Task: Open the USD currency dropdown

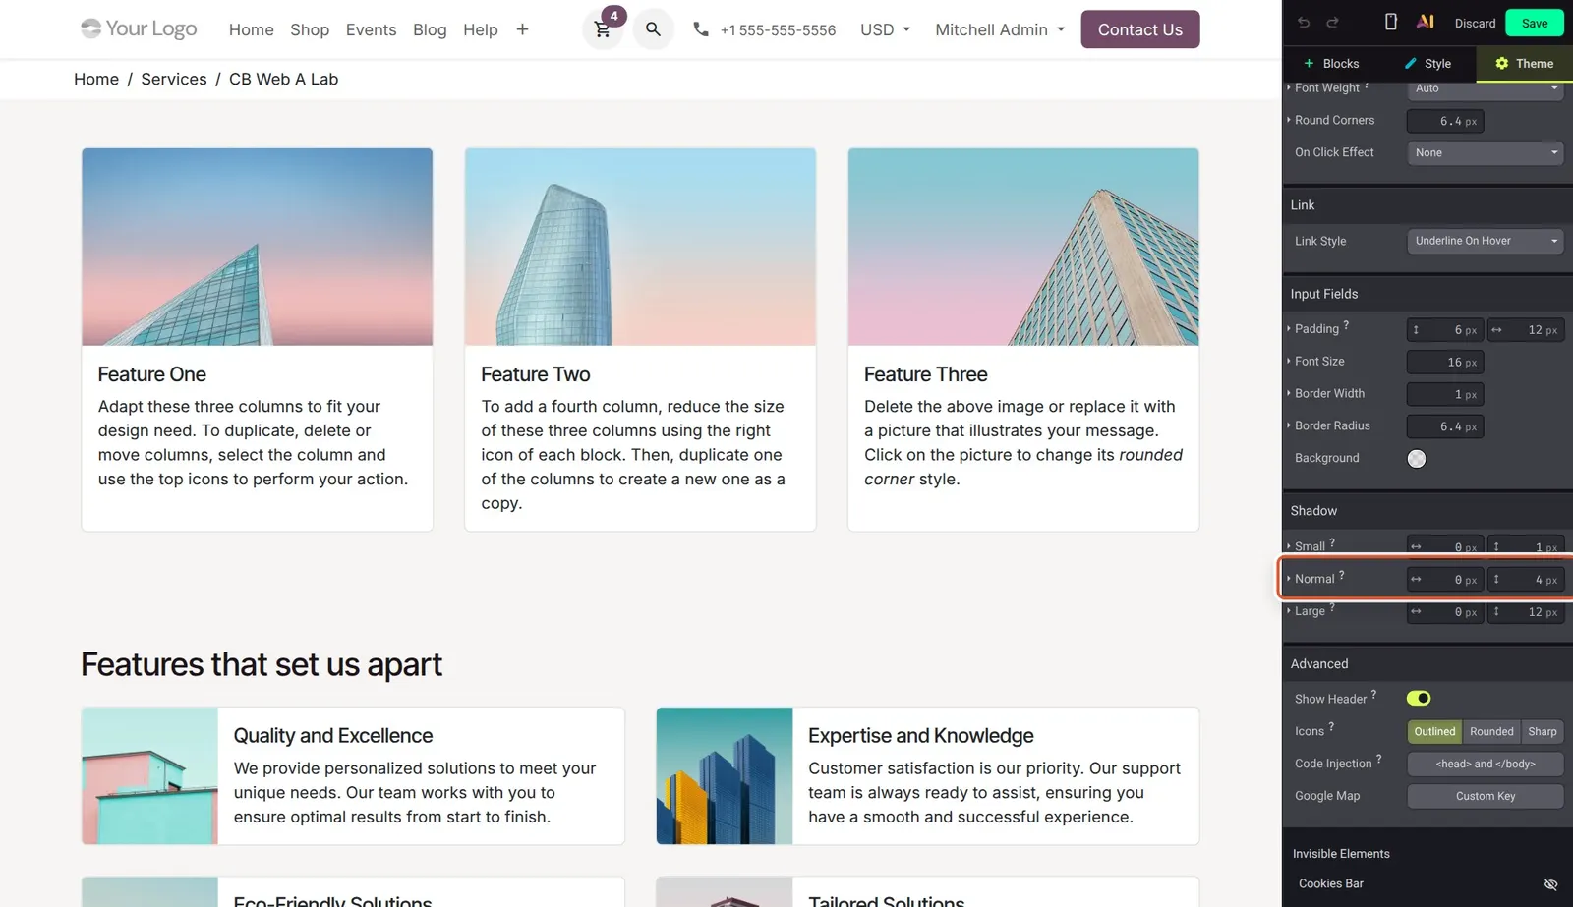Action: tap(885, 29)
